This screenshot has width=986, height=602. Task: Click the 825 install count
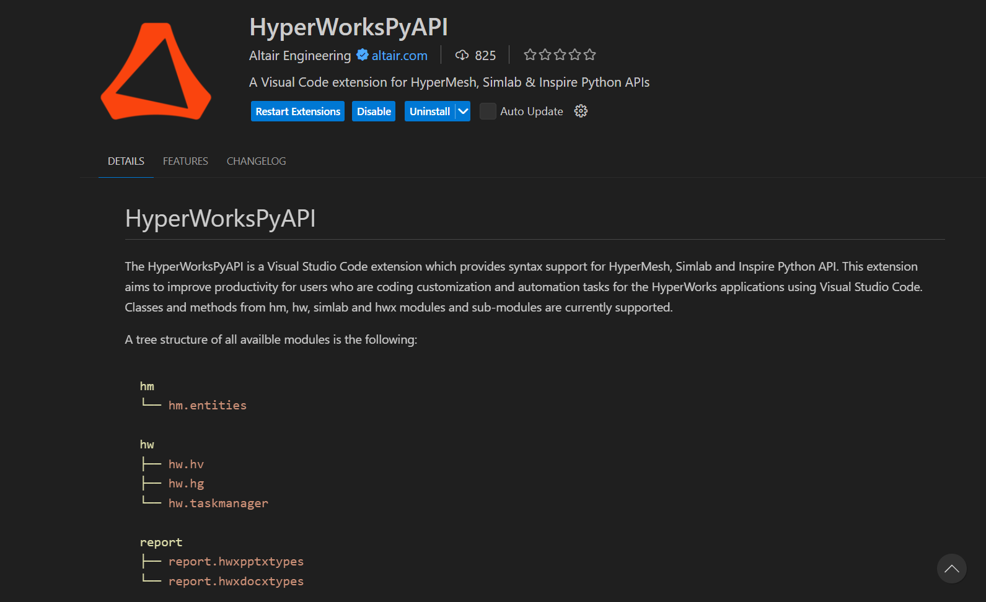485,56
